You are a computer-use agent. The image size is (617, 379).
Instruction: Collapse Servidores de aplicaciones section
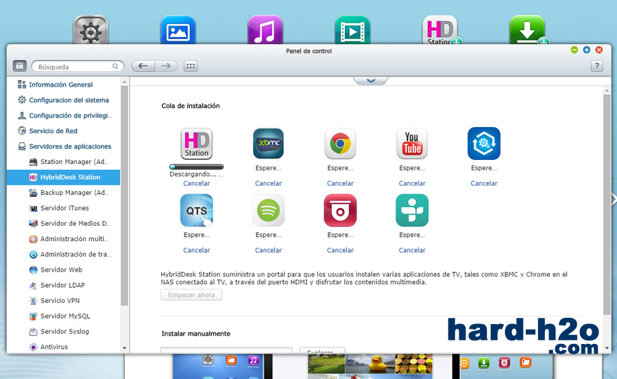pos(63,146)
